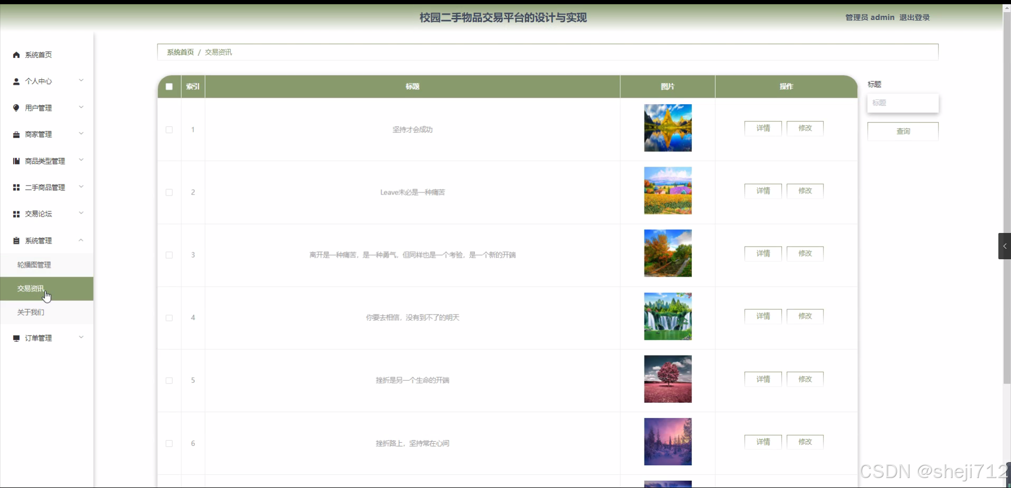The image size is (1011, 488).
Task: Click the person icon beside 个人中心
Action: click(x=16, y=82)
